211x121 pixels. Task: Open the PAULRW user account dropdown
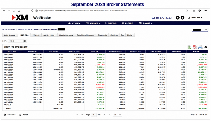click(195, 18)
